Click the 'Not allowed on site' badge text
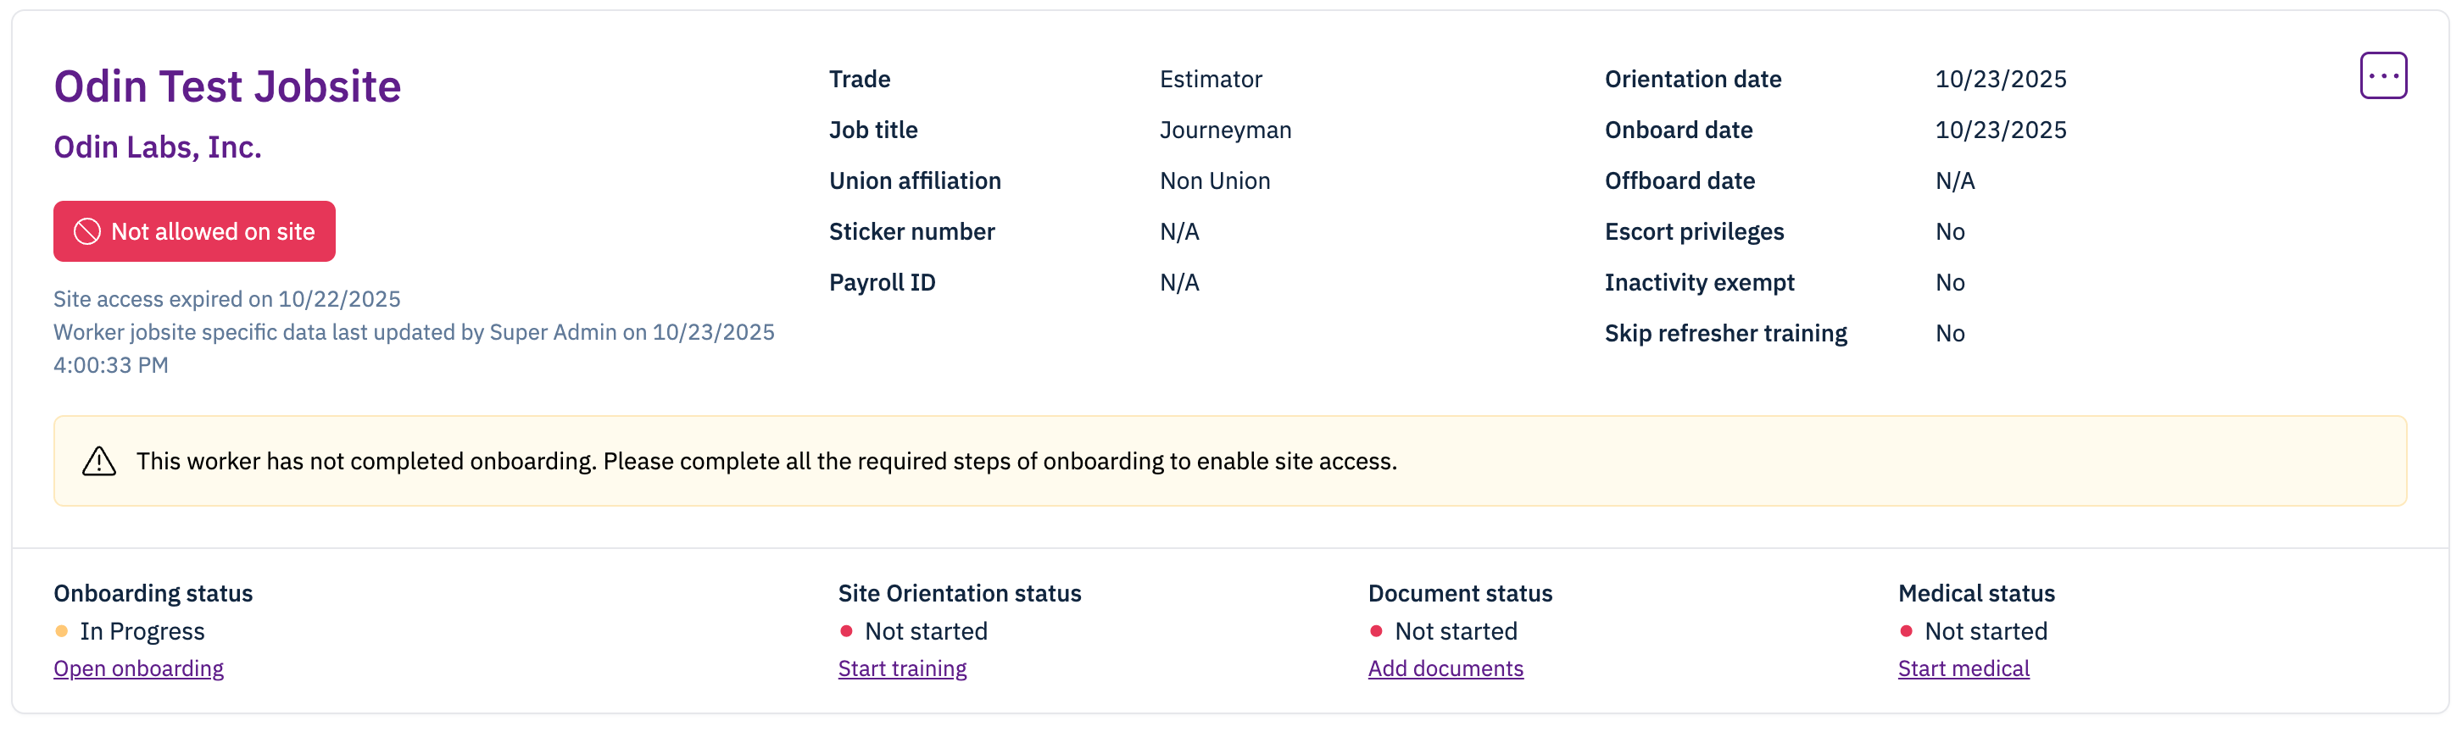This screenshot has height=732, width=2462. coord(212,231)
